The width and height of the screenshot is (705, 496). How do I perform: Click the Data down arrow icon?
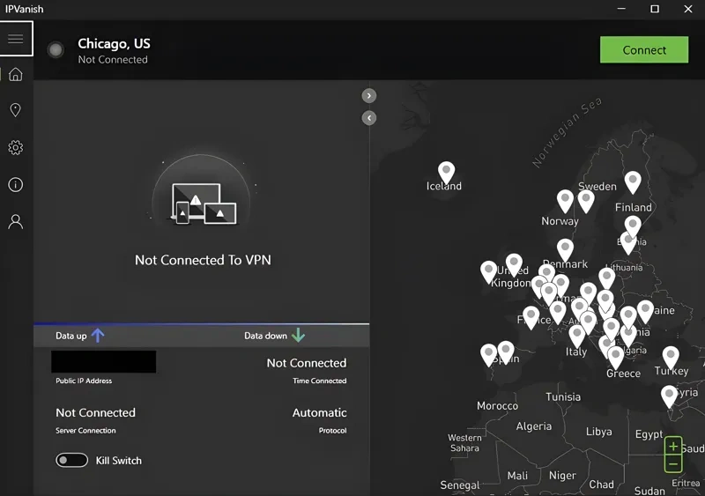coord(298,335)
